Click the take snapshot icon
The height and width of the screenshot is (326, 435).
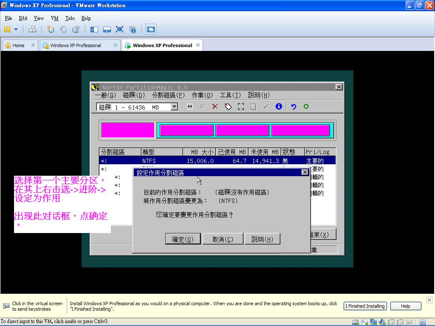pos(50,29)
